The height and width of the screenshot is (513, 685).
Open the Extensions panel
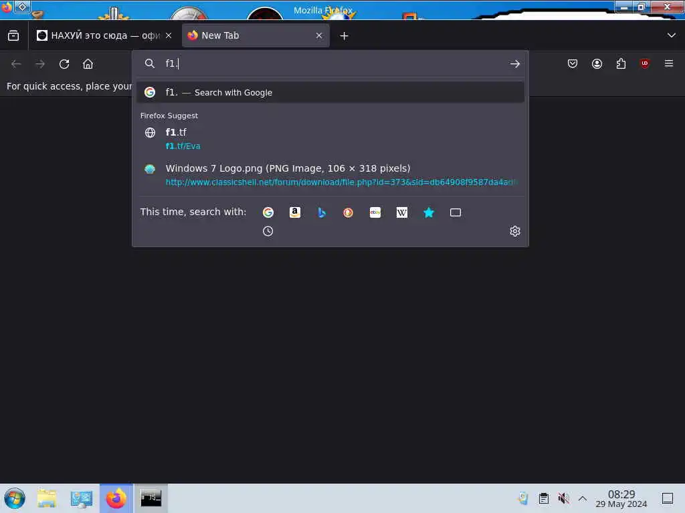click(621, 64)
